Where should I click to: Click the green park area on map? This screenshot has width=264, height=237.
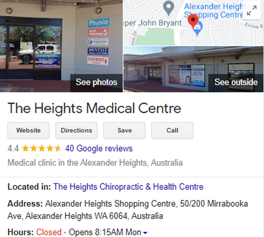tap(154, 37)
